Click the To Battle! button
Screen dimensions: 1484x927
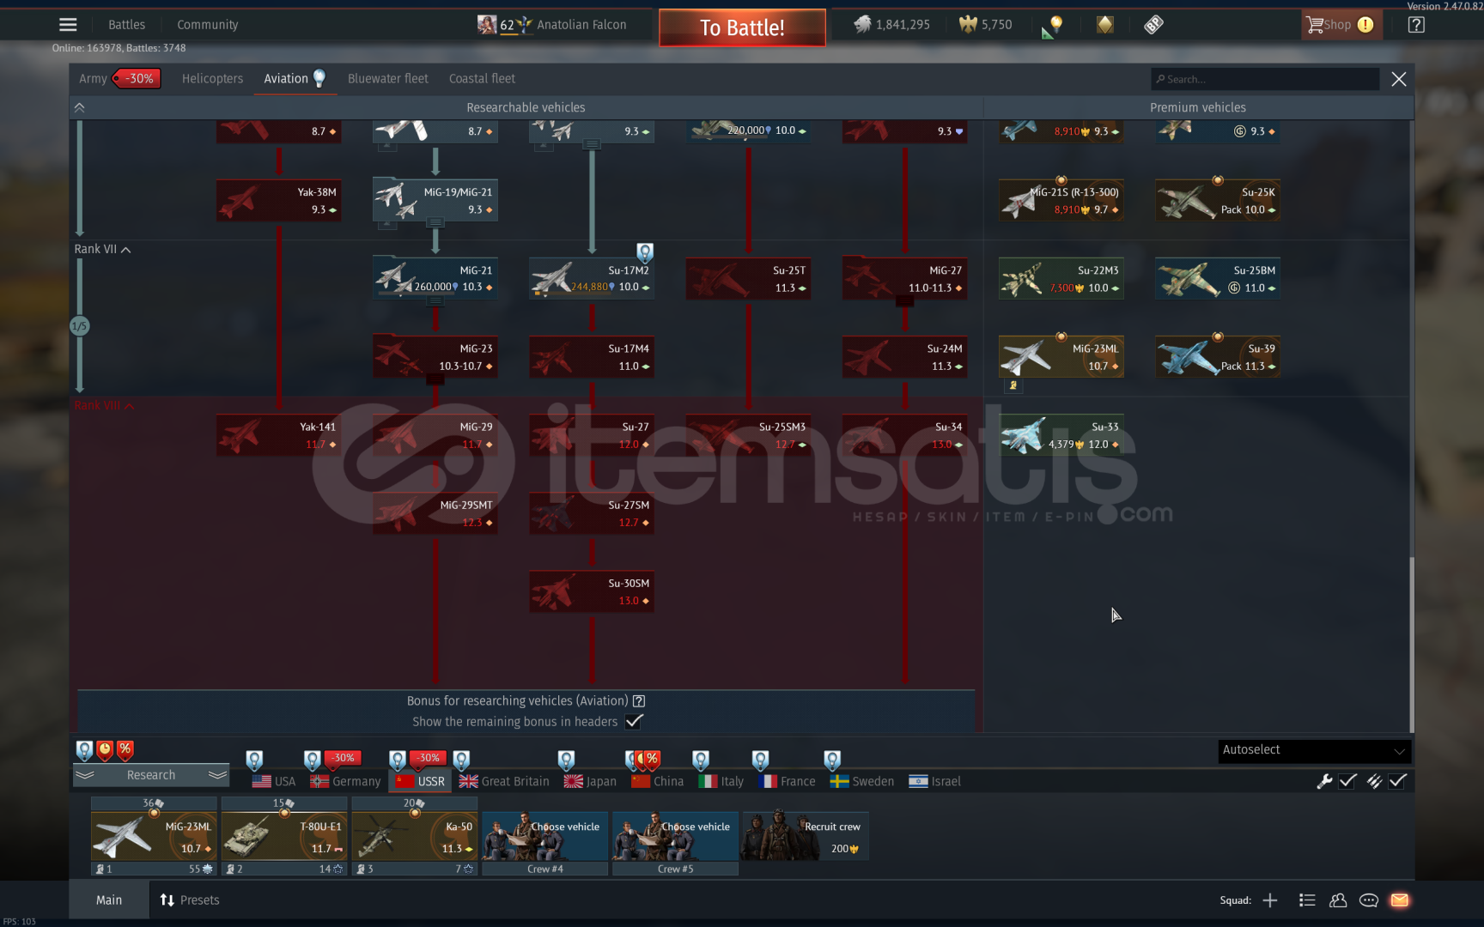pyautogui.click(x=742, y=27)
